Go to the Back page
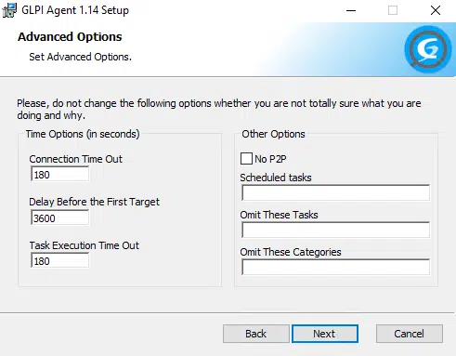The image size is (456, 356). tap(255, 334)
